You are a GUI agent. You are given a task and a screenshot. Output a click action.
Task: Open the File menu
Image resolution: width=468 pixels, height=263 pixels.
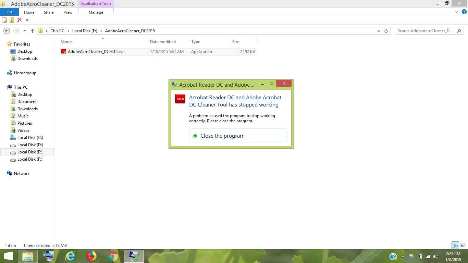point(10,12)
